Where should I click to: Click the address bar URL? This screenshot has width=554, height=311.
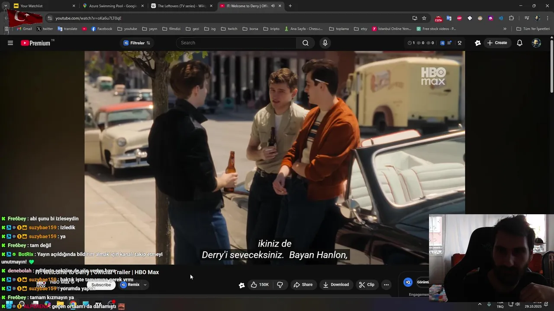tap(88, 18)
